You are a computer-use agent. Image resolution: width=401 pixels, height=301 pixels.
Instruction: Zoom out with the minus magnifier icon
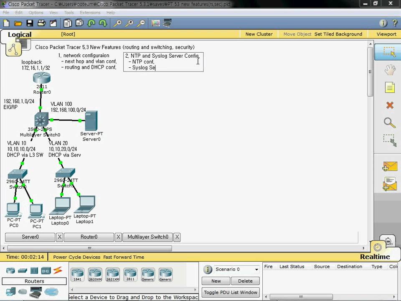[x=141, y=23]
